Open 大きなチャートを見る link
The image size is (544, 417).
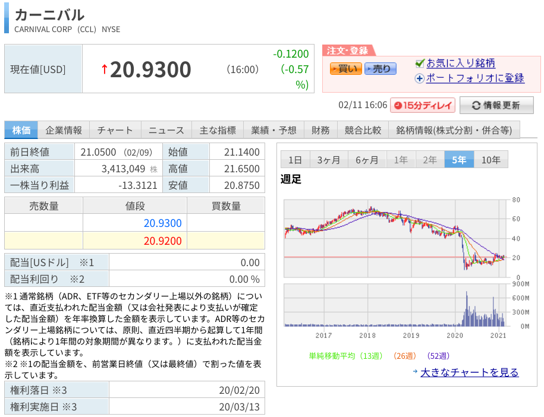pyautogui.click(x=470, y=372)
